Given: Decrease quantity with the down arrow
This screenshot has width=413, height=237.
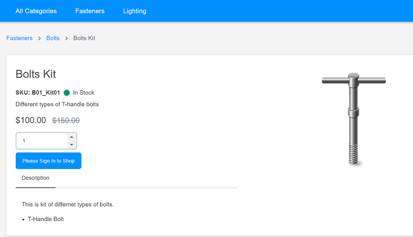Looking at the screenshot, I should pos(72,145).
